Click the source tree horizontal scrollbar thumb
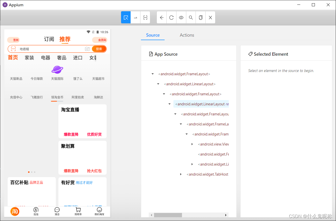336x221 pixels. pyautogui.click(x=168, y=215)
